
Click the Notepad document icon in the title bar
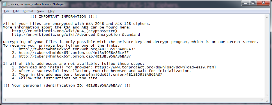pos(5,4)
